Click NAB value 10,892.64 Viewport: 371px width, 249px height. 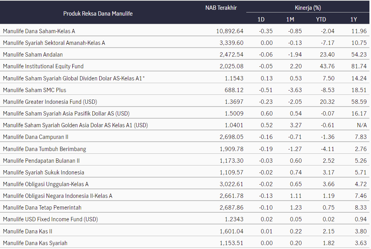click(229, 31)
